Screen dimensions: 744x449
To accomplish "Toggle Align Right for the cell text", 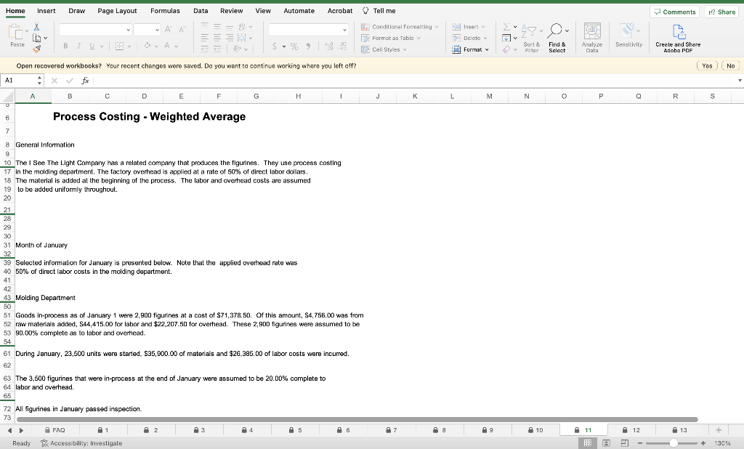I will coord(230,38).
